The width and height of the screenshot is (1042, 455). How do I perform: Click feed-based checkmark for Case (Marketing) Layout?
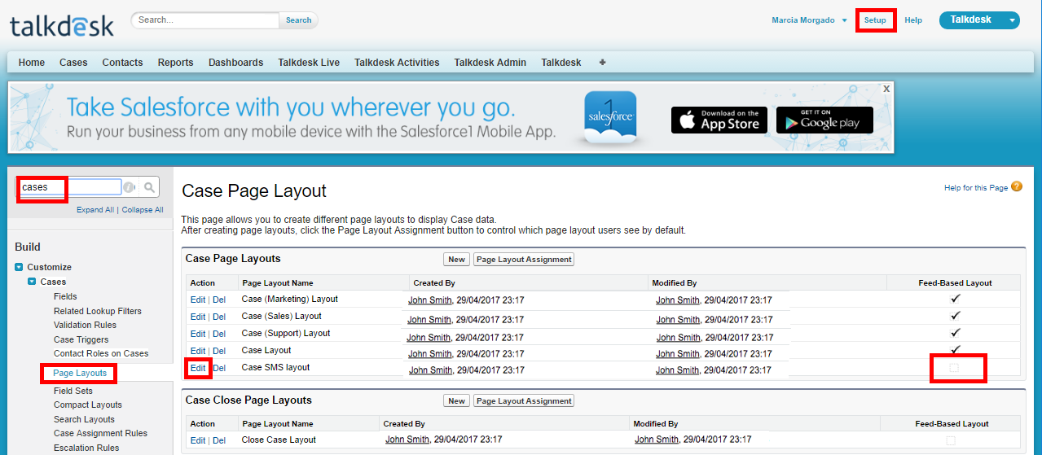pyautogui.click(x=956, y=299)
